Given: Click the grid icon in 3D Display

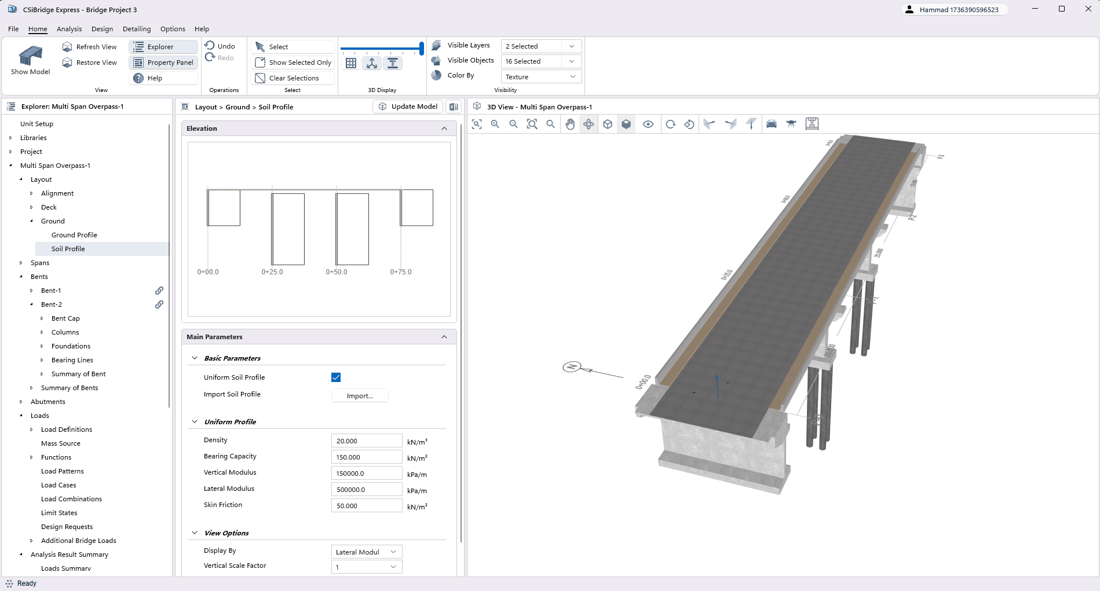Looking at the screenshot, I should coord(351,63).
